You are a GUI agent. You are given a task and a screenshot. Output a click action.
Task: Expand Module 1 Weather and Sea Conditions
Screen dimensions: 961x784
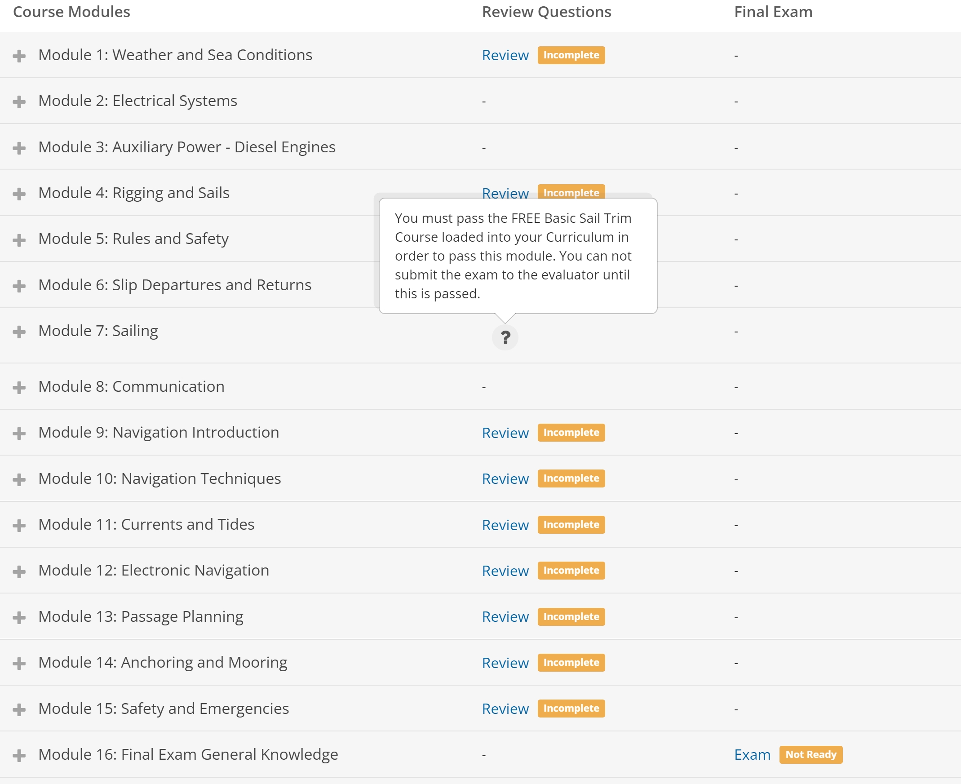(19, 56)
